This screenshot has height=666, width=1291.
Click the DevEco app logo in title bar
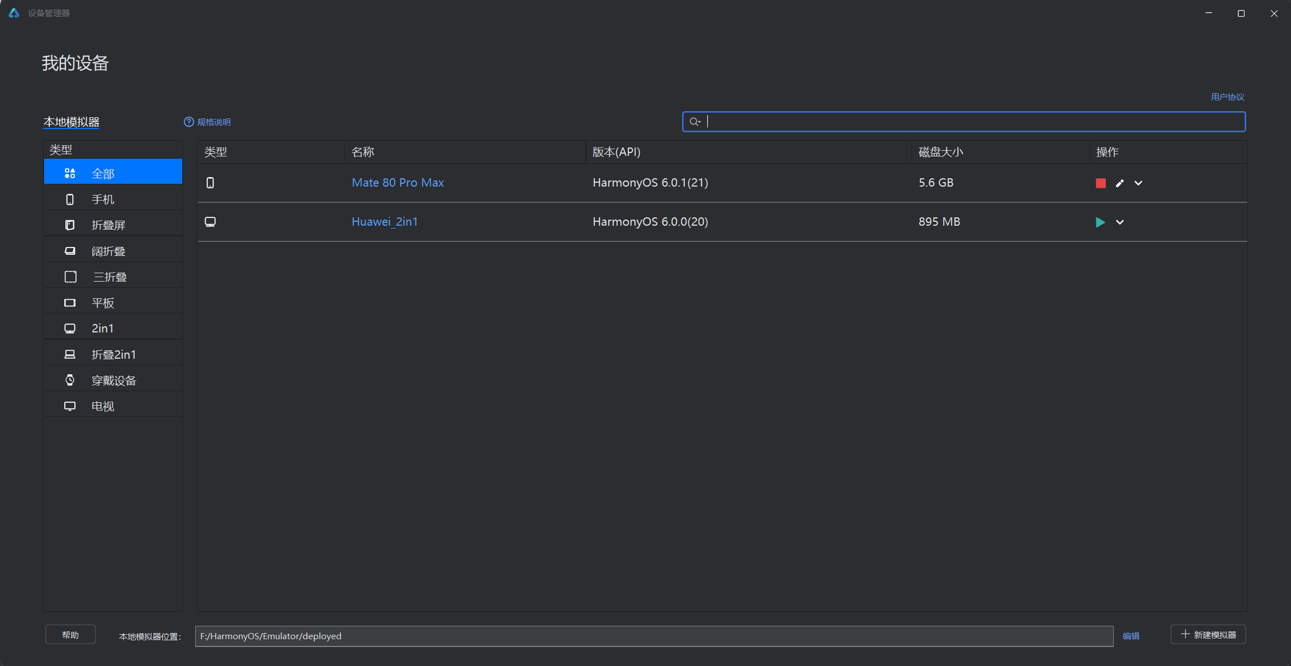pos(14,13)
